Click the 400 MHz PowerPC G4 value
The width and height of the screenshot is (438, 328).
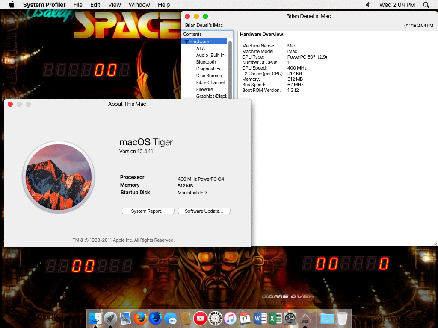[x=201, y=179]
